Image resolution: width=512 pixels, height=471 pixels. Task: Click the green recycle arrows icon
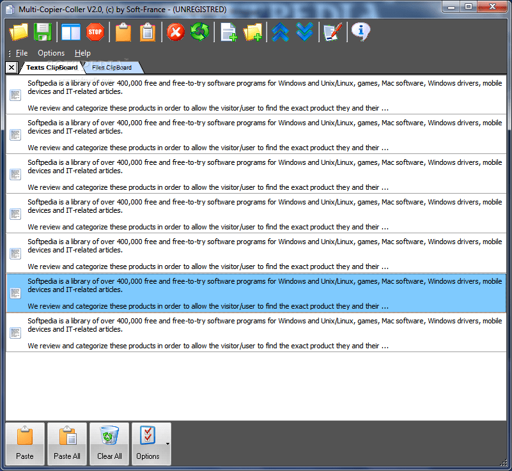[x=200, y=32]
